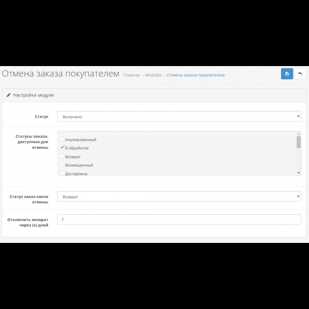
Task: Open the Modules breadcrumb link
Action: pos(153,75)
